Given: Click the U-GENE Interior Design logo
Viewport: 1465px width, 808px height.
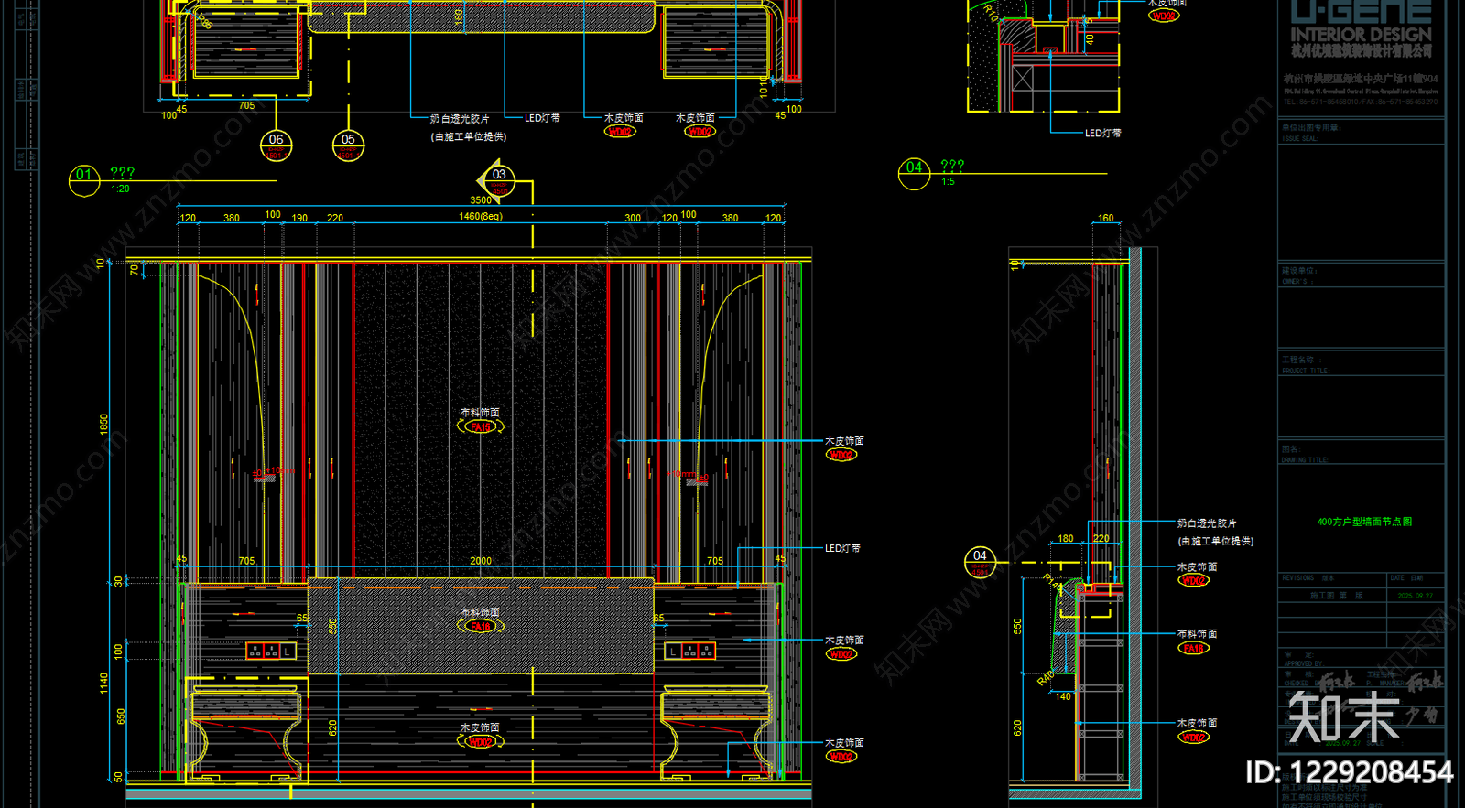Looking at the screenshot, I should 1362,28.
